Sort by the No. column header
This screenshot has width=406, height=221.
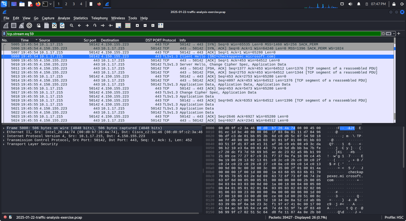(x=10, y=40)
